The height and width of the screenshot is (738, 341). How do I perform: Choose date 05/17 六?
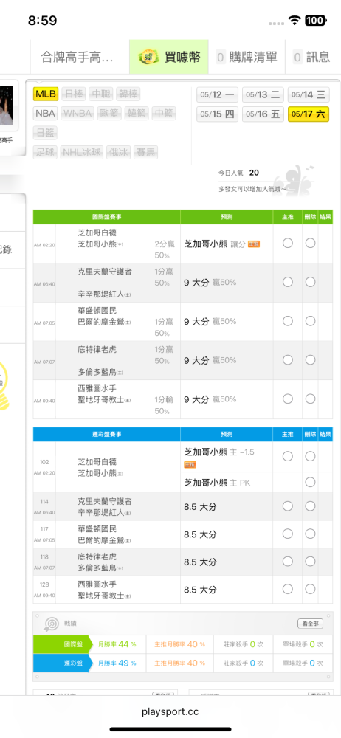click(308, 114)
